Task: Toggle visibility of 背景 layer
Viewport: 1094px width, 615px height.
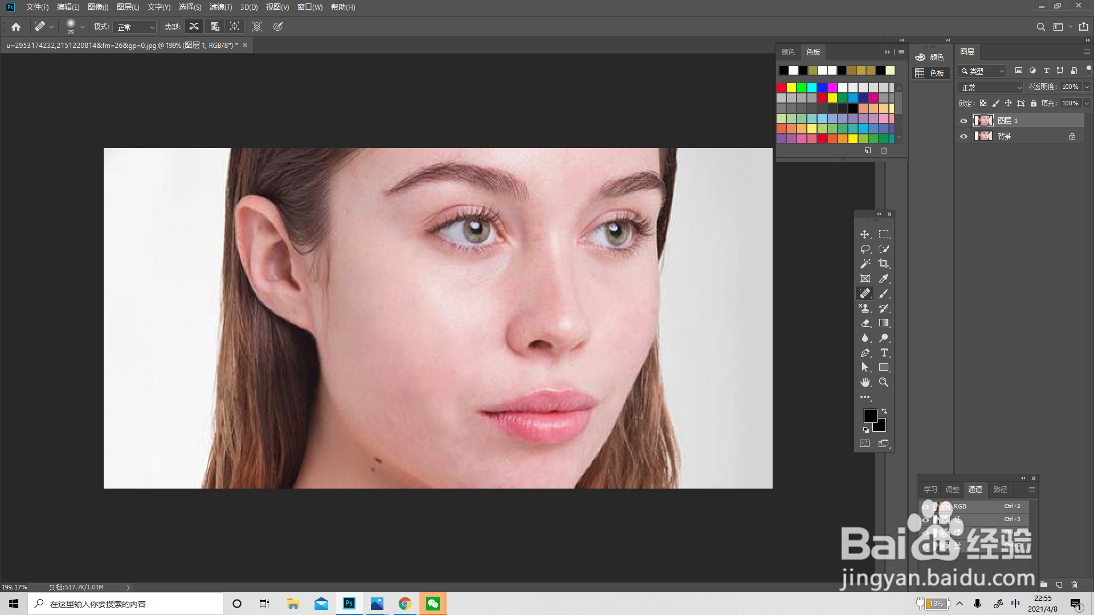Action: [x=964, y=136]
